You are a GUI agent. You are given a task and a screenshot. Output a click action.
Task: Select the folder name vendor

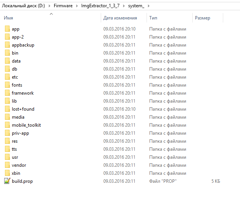click(19, 165)
